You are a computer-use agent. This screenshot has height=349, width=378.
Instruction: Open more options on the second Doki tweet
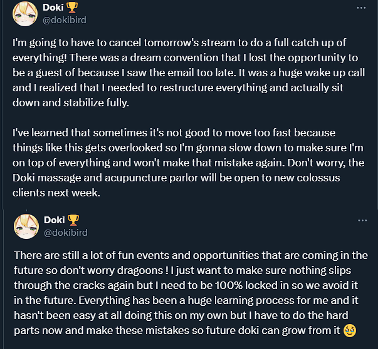point(361,220)
